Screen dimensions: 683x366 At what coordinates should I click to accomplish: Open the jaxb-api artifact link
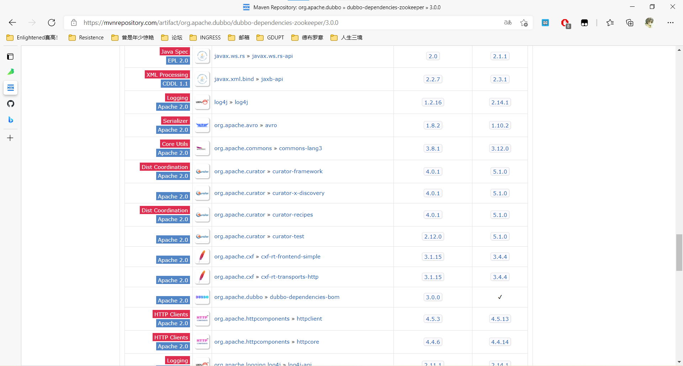click(272, 79)
